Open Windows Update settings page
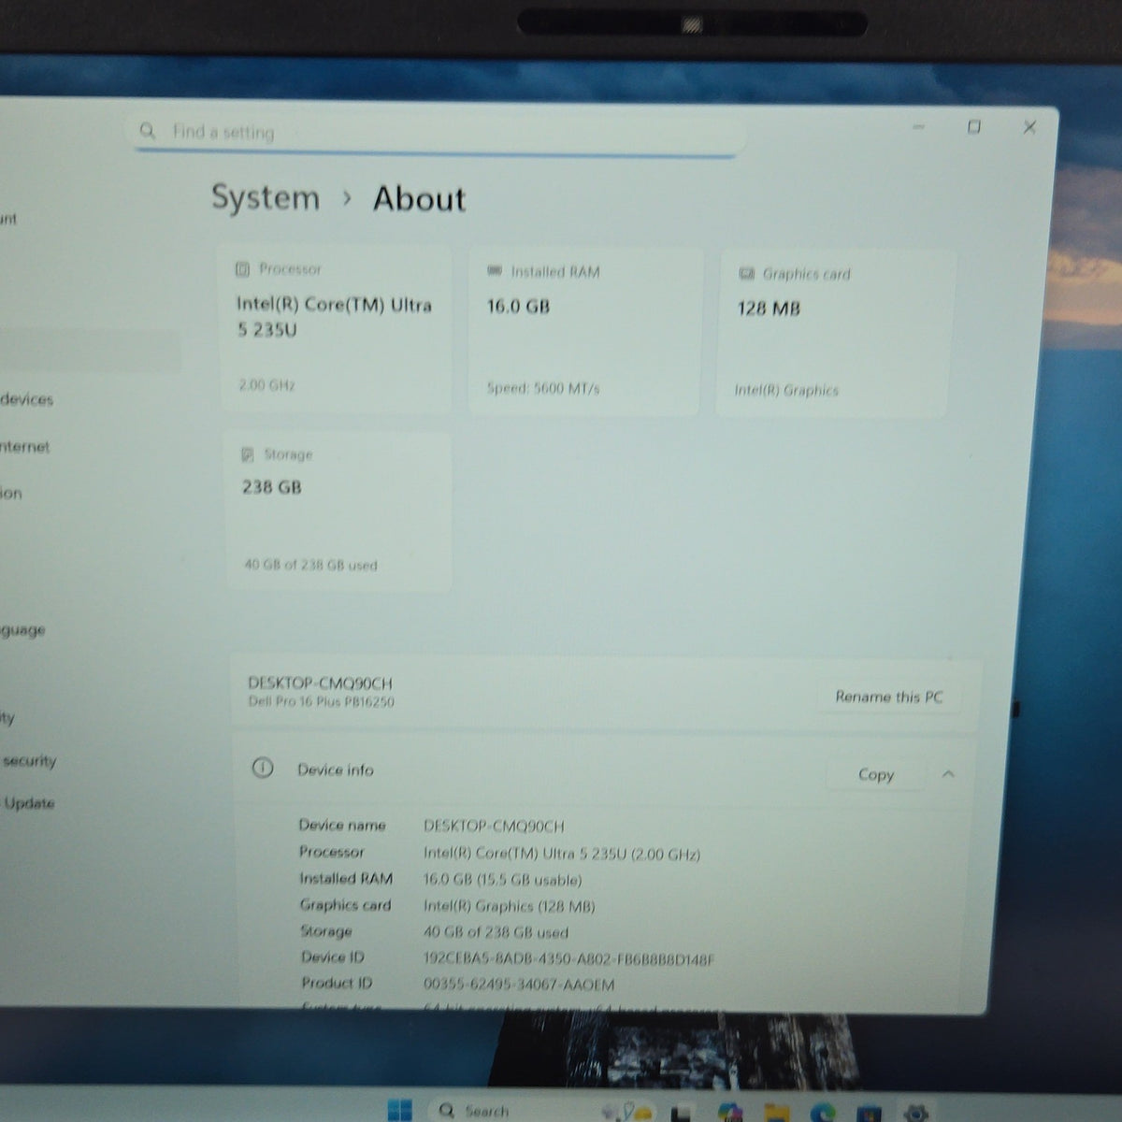The width and height of the screenshot is (1122, 1122). tap(28, 803)
